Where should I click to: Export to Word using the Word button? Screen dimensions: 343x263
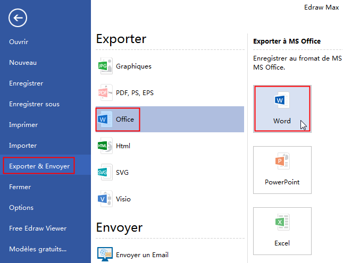point(282,108)
